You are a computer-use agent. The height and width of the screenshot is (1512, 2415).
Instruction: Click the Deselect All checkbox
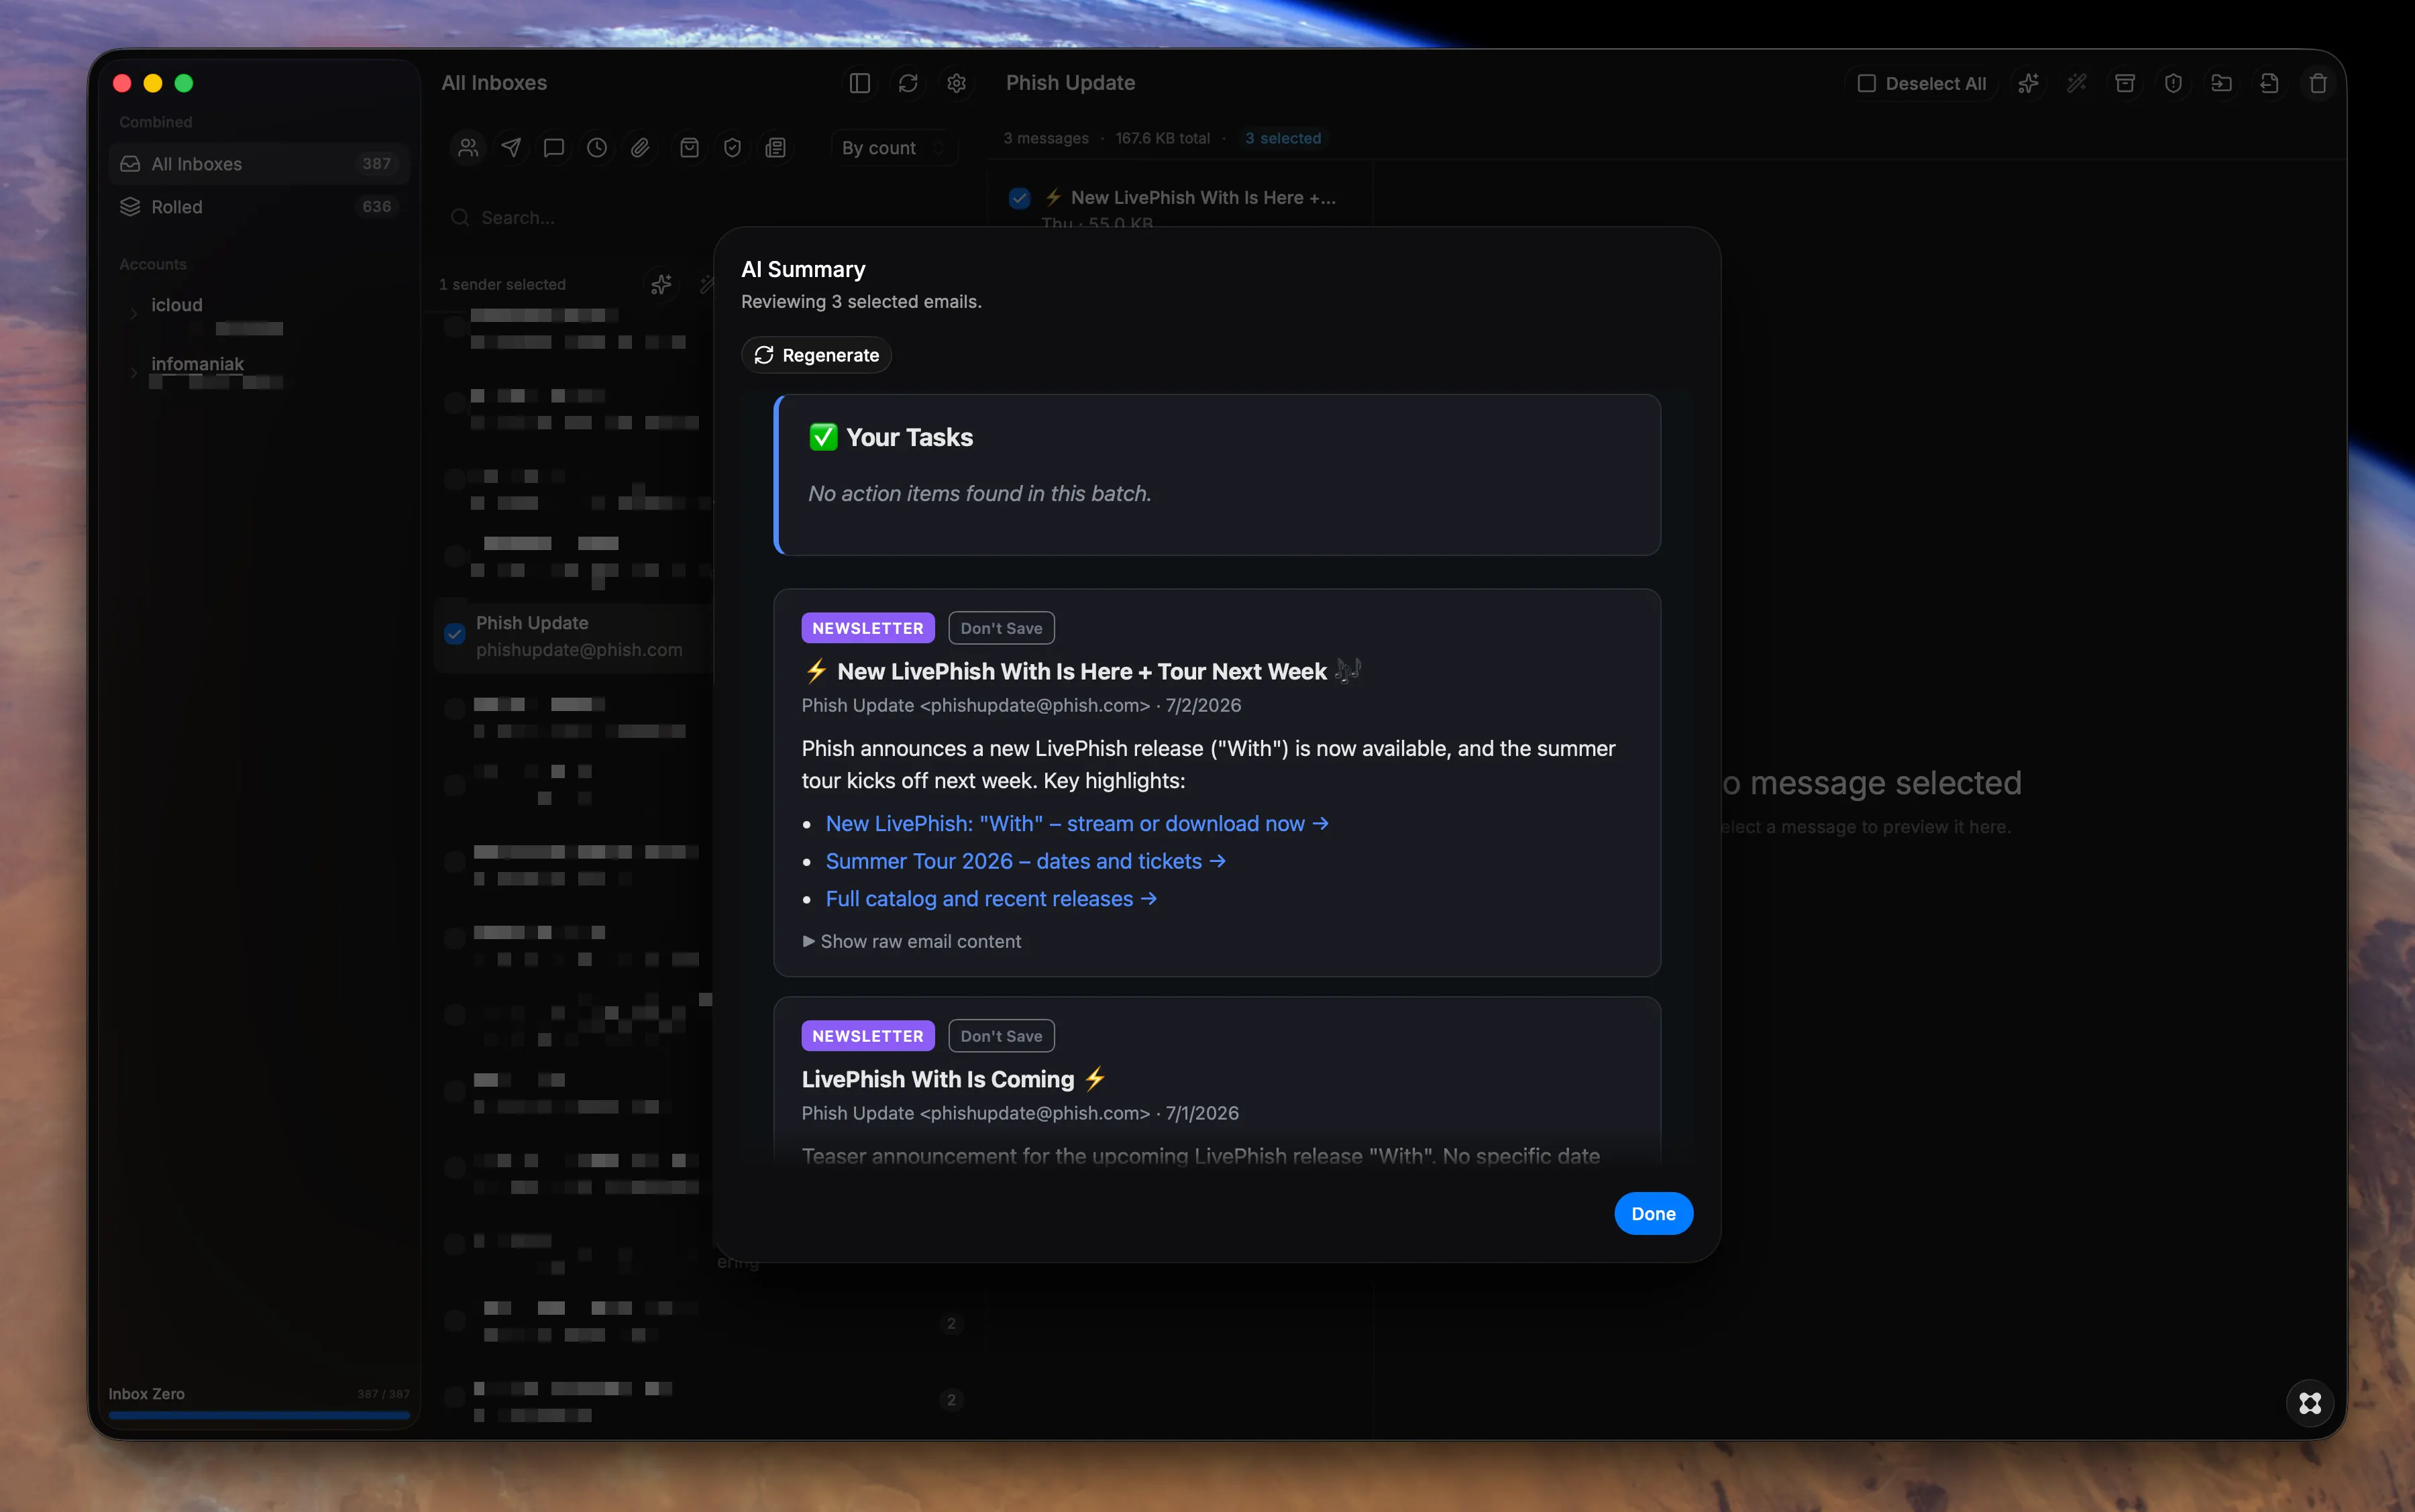pos(1866,83)
